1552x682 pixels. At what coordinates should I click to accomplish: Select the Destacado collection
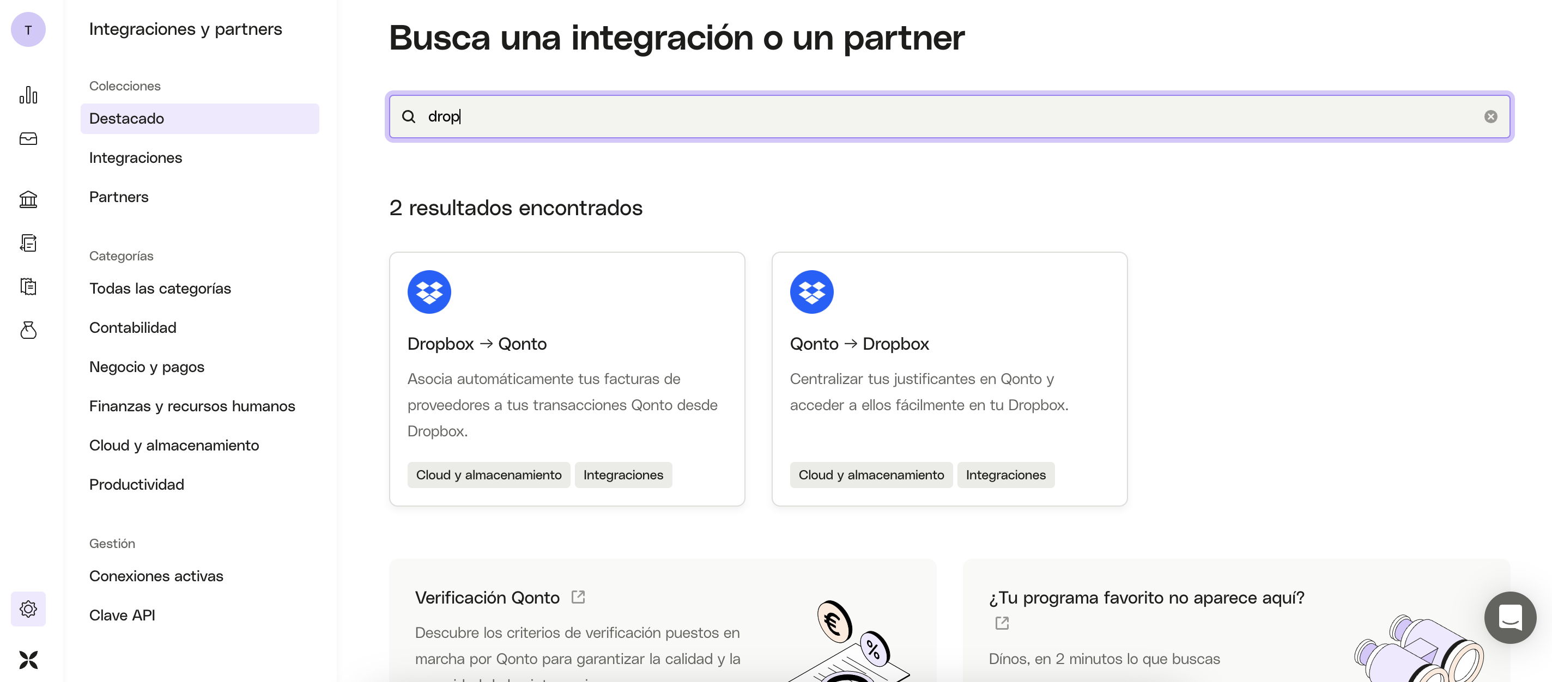(x=199, y=118)
